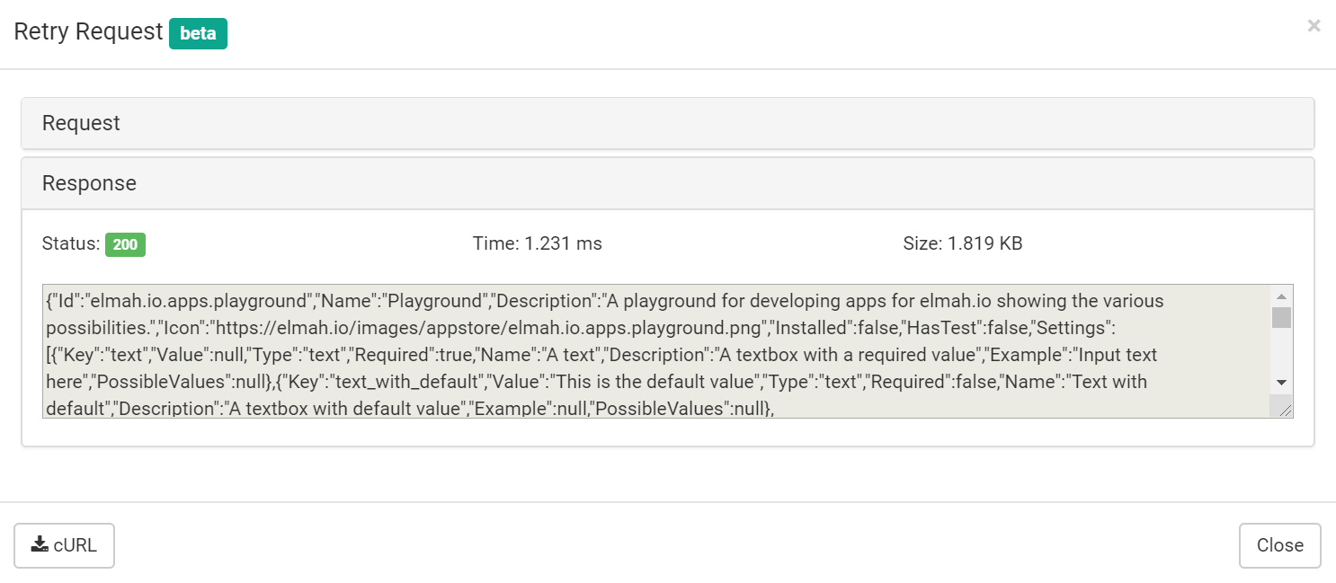Click the teal beta badge next to the title
This screenshot has width=1336, height=583.
(x=198, y=33)
